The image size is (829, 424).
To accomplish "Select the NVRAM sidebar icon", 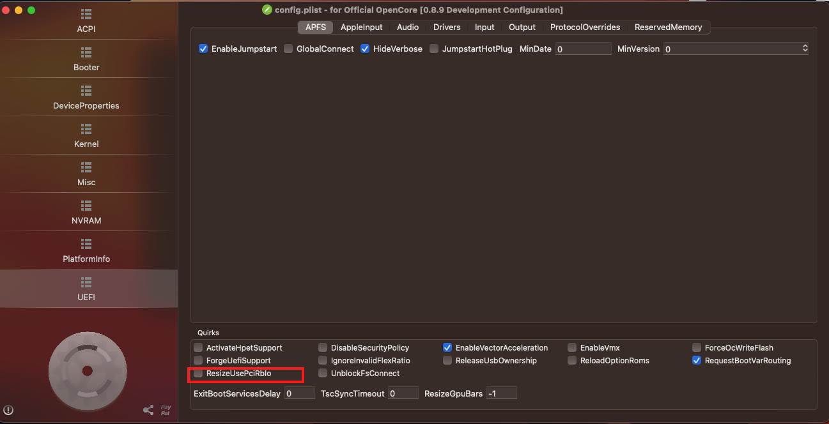I will click(86, 206).
